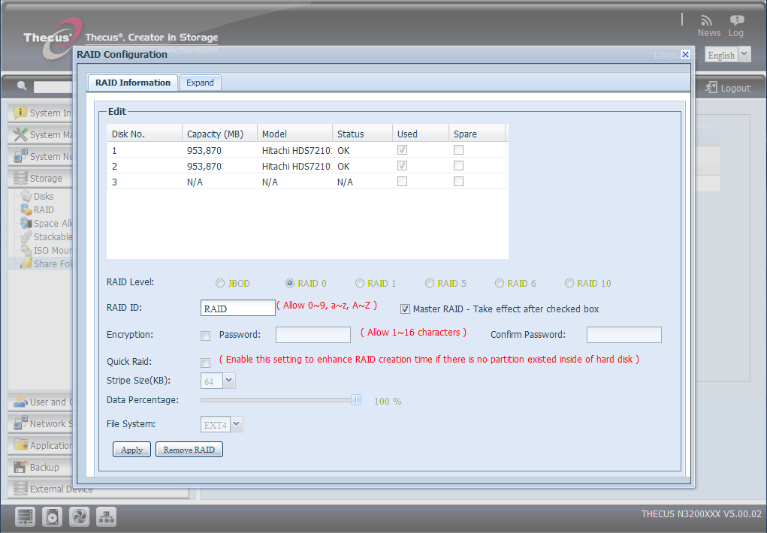The image size is (767, 533).
Task: Open the ISO Mount item in sidebar
Action: pos(47,251)
